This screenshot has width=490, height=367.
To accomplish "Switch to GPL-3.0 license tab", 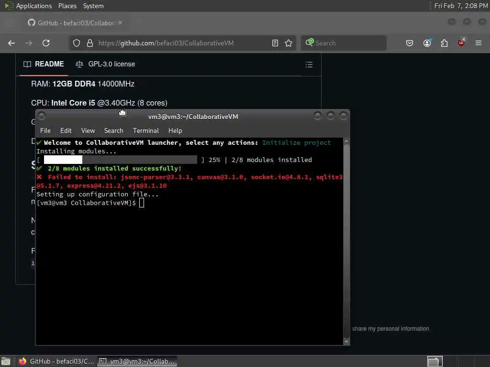I will point(105,64).
